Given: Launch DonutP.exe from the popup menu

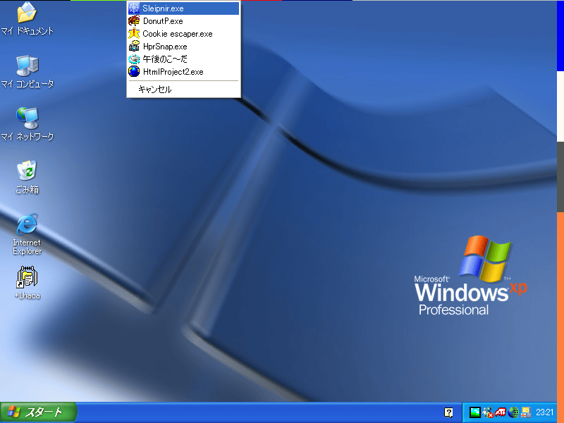Looking at the screenshot, I should click(183, 21).
